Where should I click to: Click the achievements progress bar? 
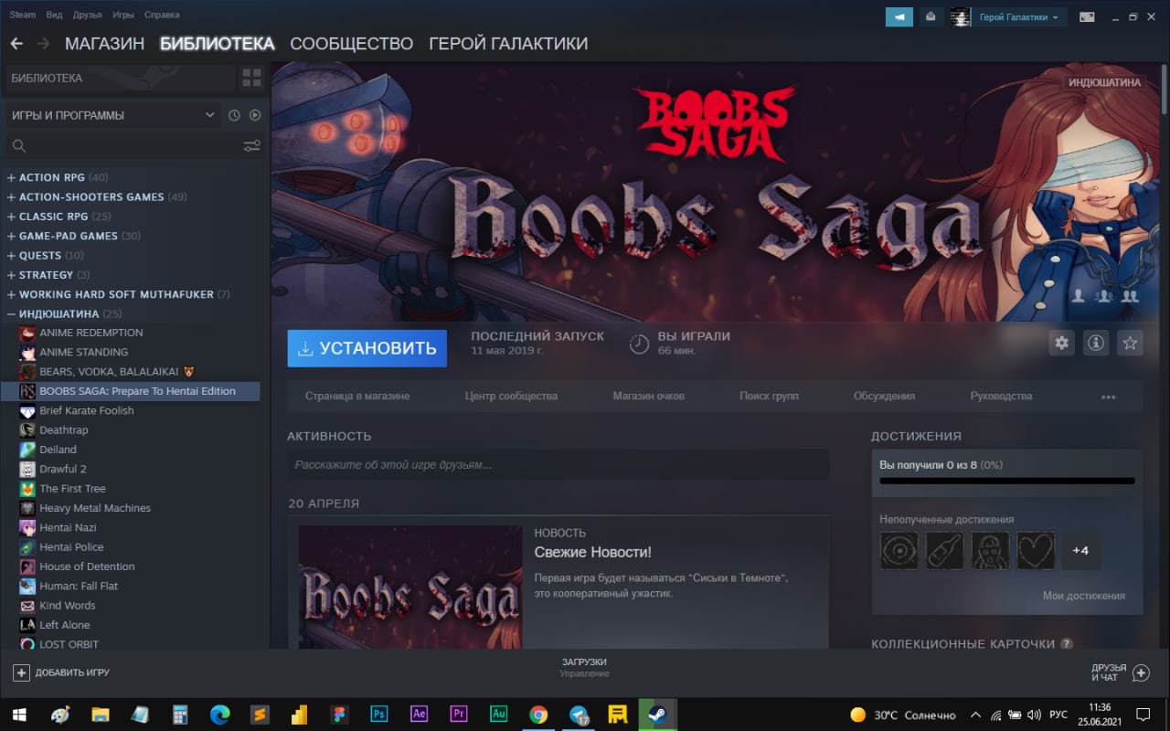click(1007, 481)
